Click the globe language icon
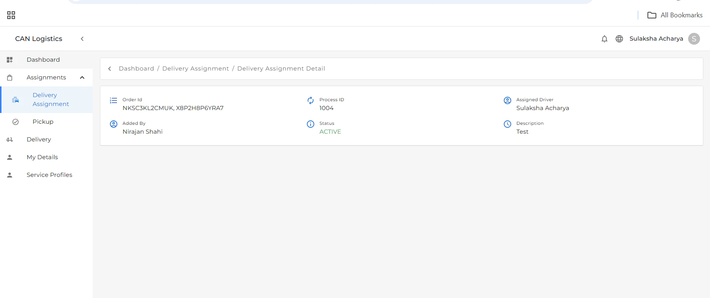 tap(619, 39)
